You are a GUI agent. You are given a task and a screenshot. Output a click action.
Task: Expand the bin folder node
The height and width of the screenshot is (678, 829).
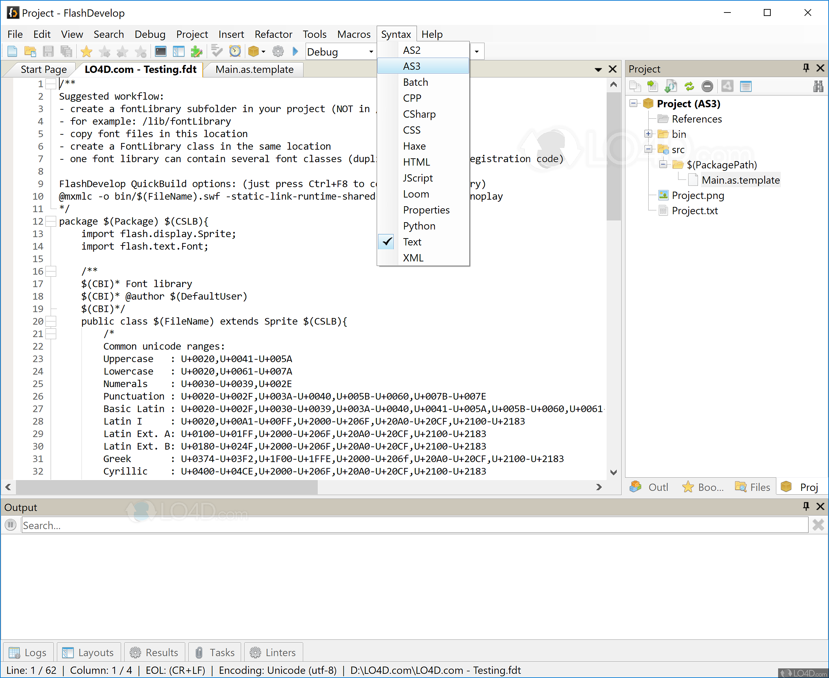click(648, 134)
